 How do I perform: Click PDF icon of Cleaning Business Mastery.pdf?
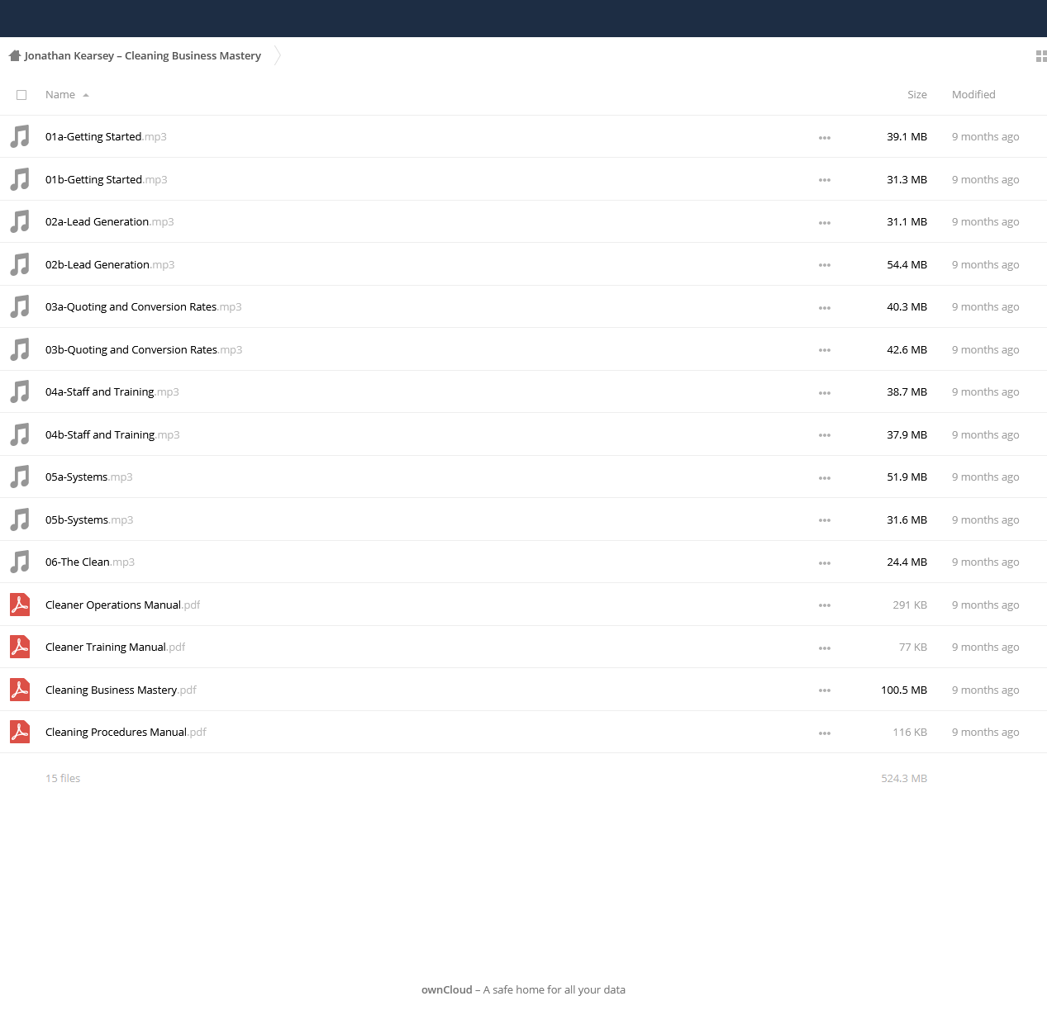pyautogui.click(x=20, y=690)
